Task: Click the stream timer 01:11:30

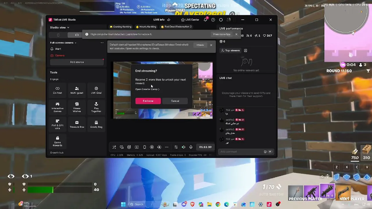Action: [205, 147]
